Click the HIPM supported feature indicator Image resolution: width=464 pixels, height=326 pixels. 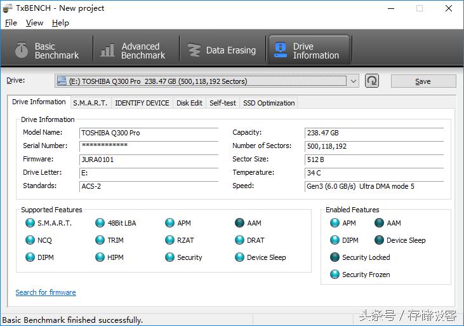click(100, 257)
